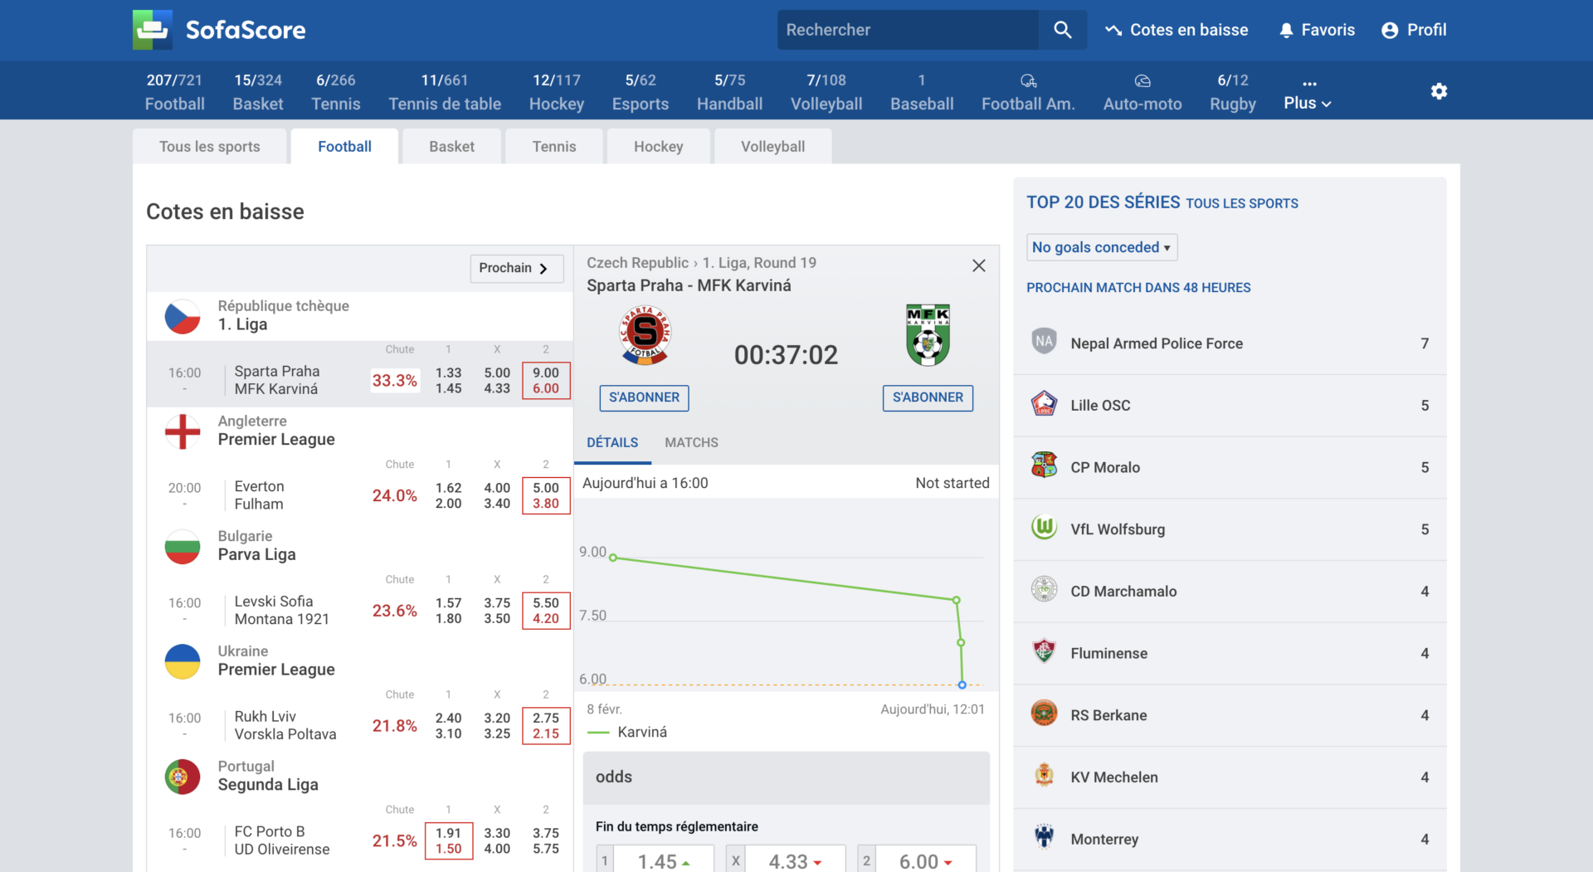This screenshot has width=1593, height=872.
Task: Open Cotes en baisse from header
Action: coord(1176,30)
